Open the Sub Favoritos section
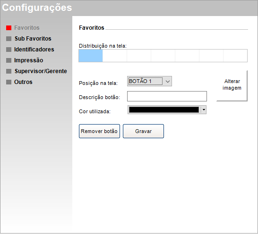This screenshot has height=234, width=258. (x=33, y=39)
